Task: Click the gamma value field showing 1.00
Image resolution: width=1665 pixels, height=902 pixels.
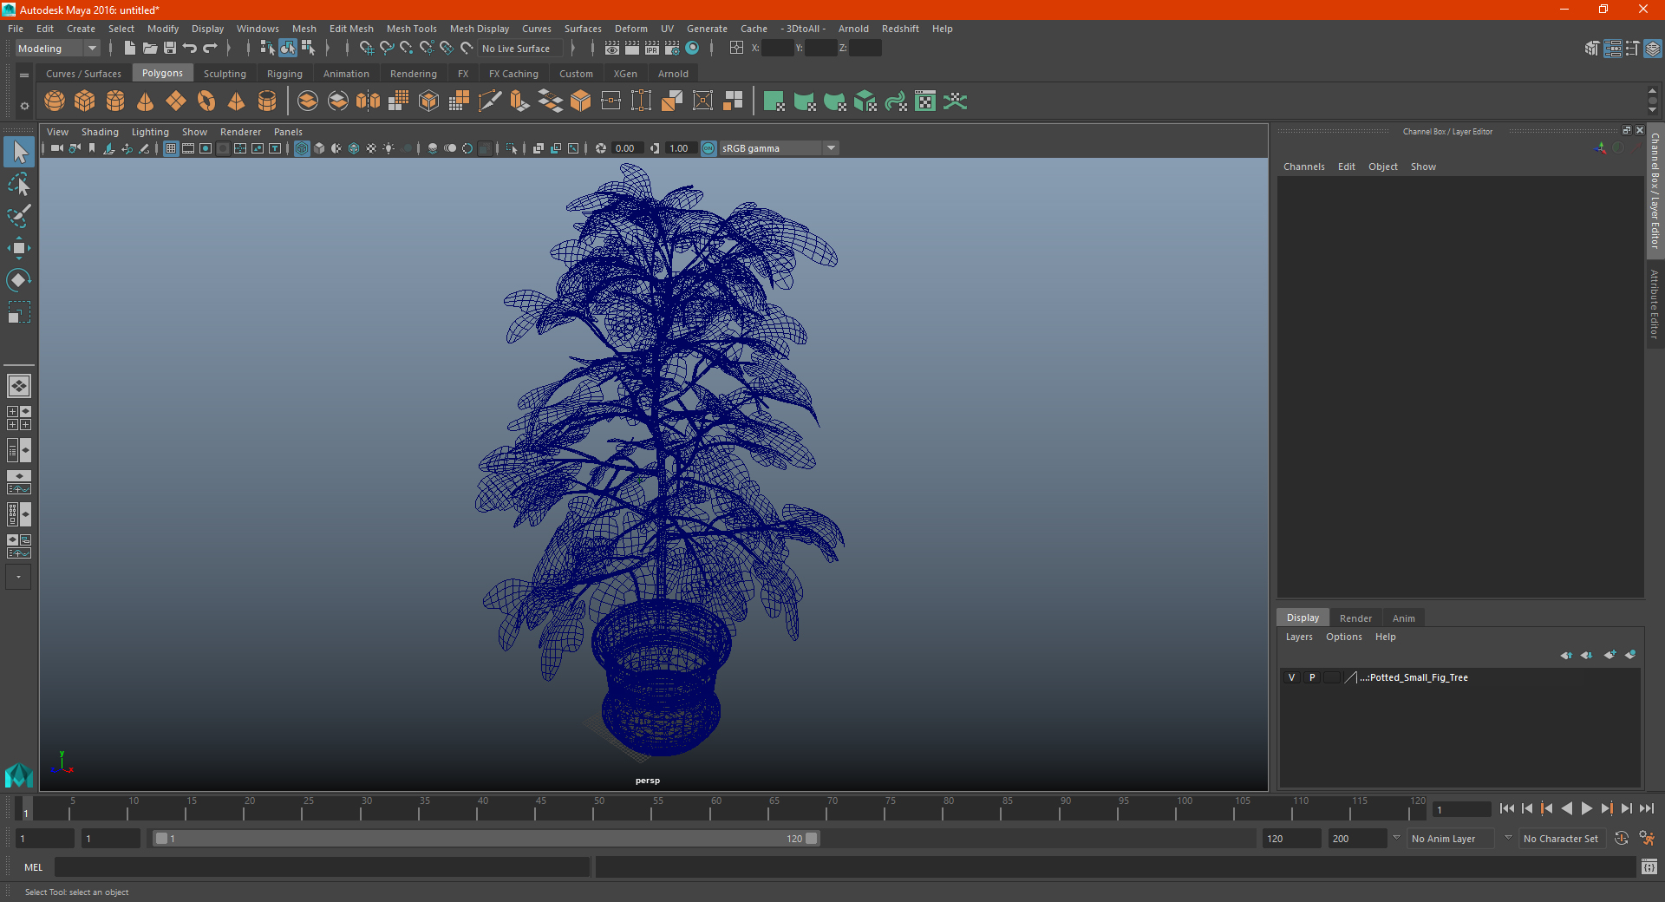Action: [680, 148]
